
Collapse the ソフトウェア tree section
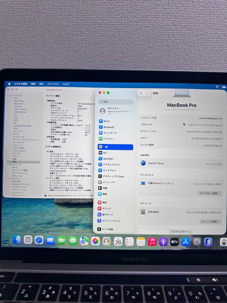pyautogui.click(x=8, y=178)
